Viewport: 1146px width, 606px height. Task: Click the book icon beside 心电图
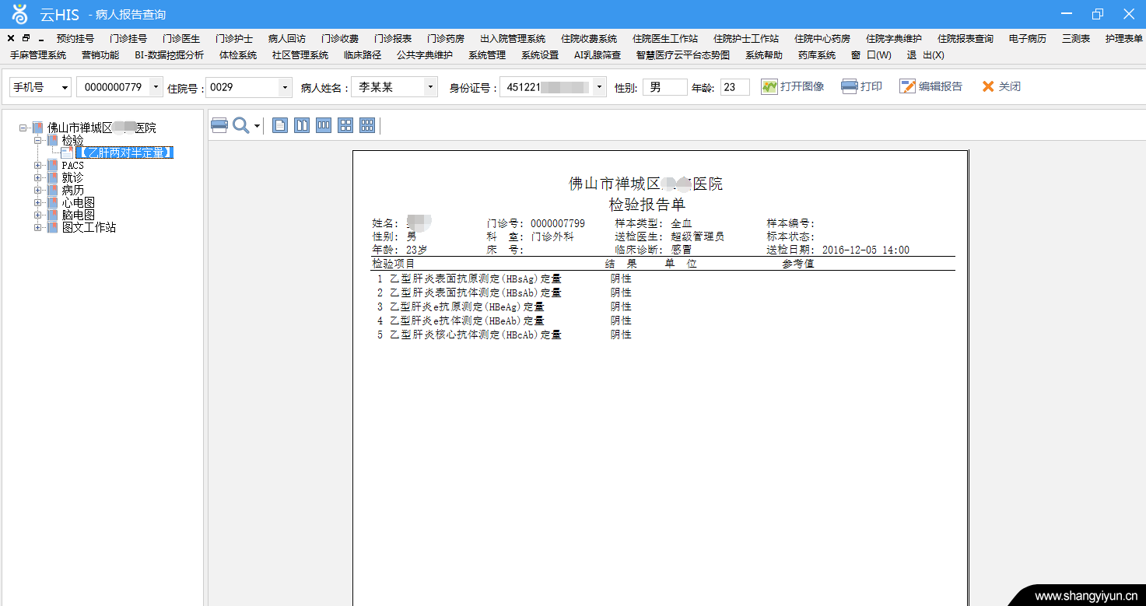pyautogui.click(x=53, y=202)
